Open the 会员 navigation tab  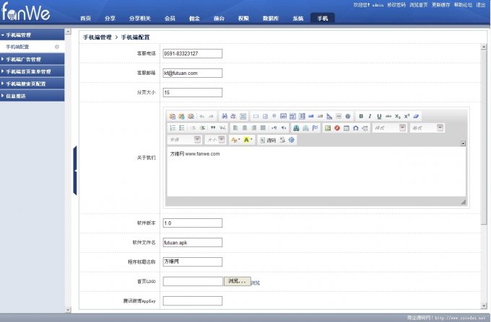(170, 19)
